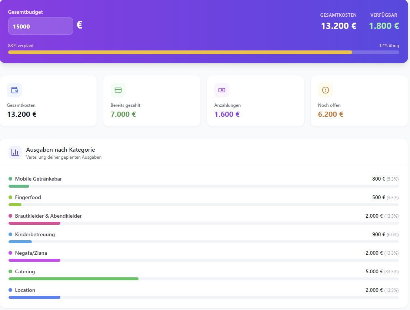410x310 pixels.
Task: Click the blue dot next to Kinderbetreuung
Action: point(10,235)
